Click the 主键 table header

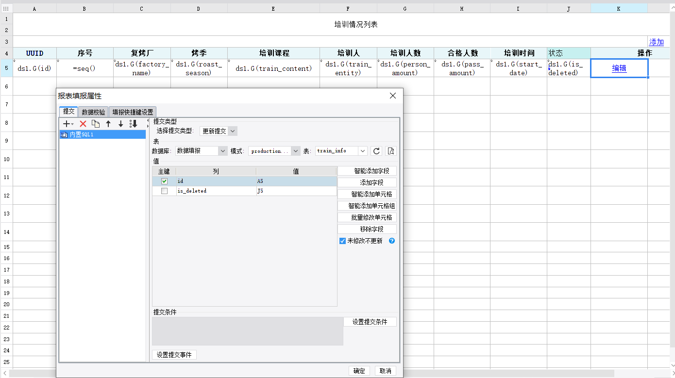[164, 171]
